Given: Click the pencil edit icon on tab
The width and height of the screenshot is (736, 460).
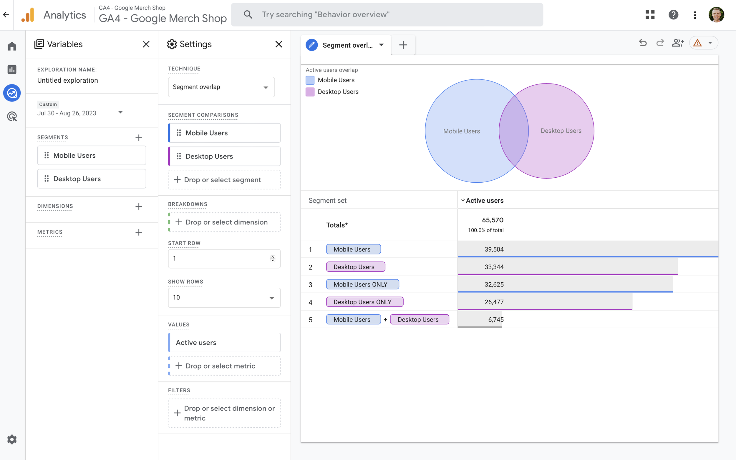Looking at the screenshot, I should [x=311, y=45].
